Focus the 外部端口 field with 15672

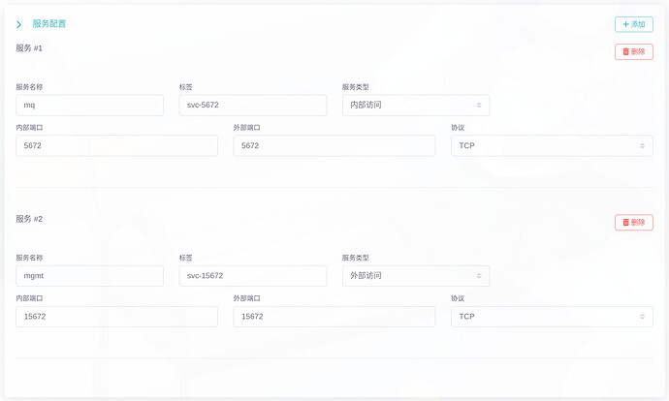pos(334,317)
